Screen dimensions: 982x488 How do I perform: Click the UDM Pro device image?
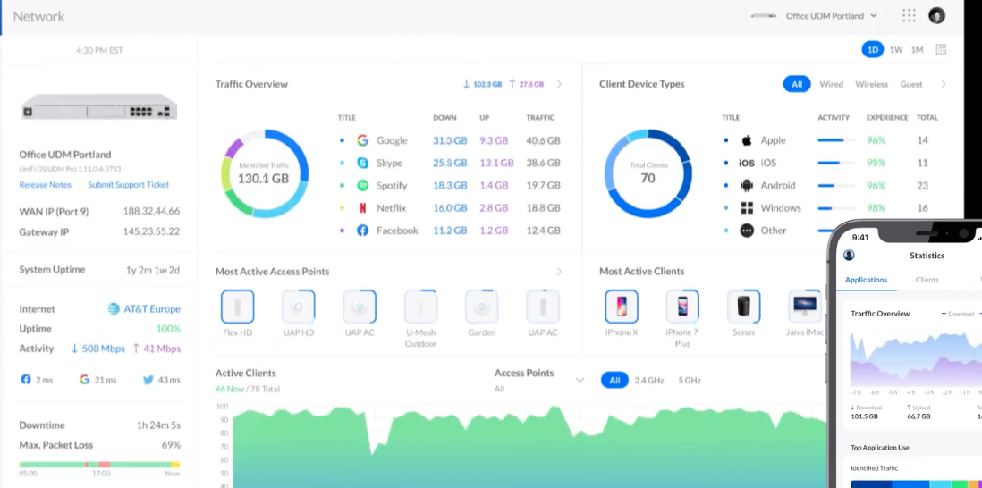99,106
